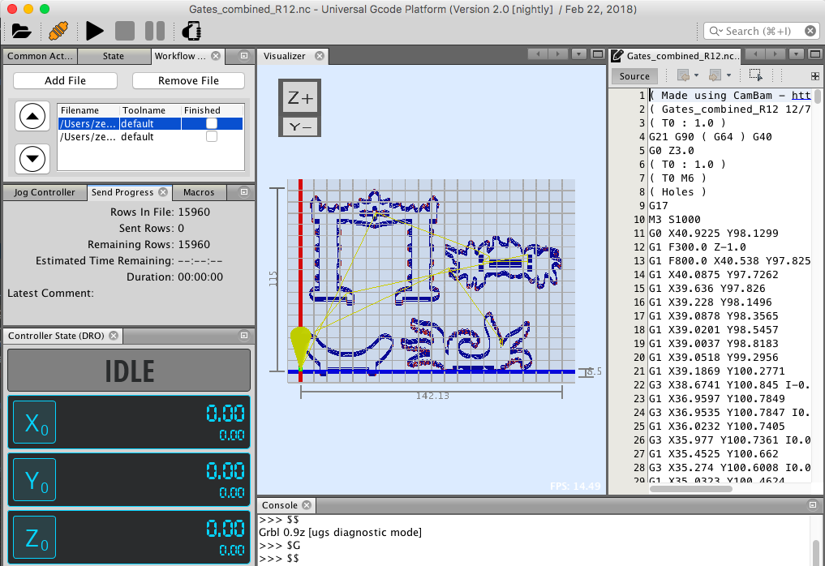This screenshot has height=566, width=825.
Task: Select second file row in Workflow table
Action: tap(150, 136)
